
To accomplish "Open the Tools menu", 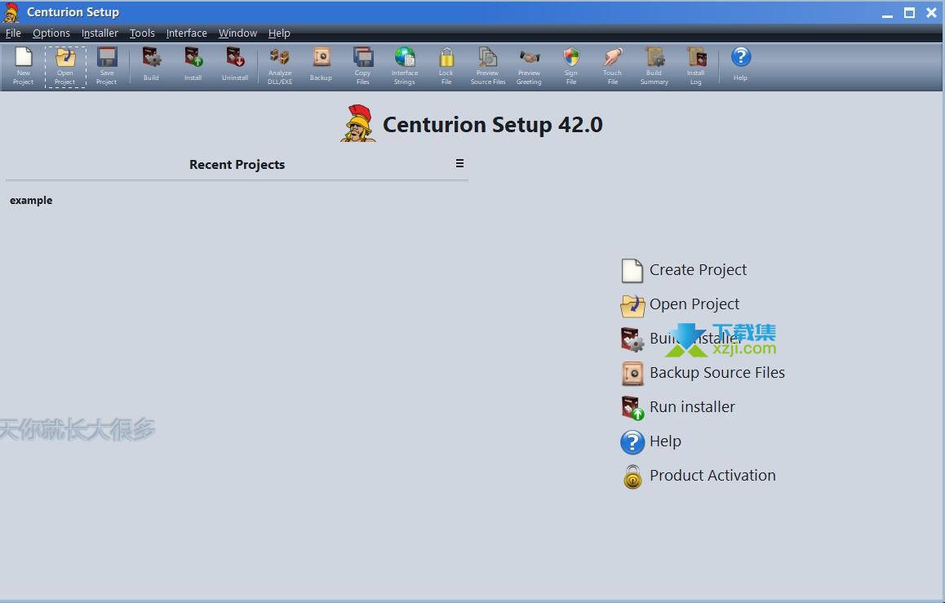I will (x=142, y=33).
